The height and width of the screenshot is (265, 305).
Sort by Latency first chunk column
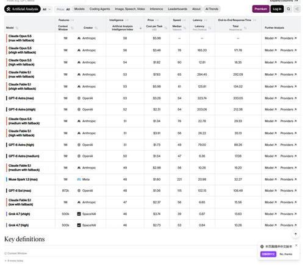click(x=210, y=28)
